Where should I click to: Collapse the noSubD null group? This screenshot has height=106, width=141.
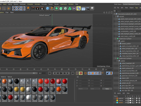[116, 16]
